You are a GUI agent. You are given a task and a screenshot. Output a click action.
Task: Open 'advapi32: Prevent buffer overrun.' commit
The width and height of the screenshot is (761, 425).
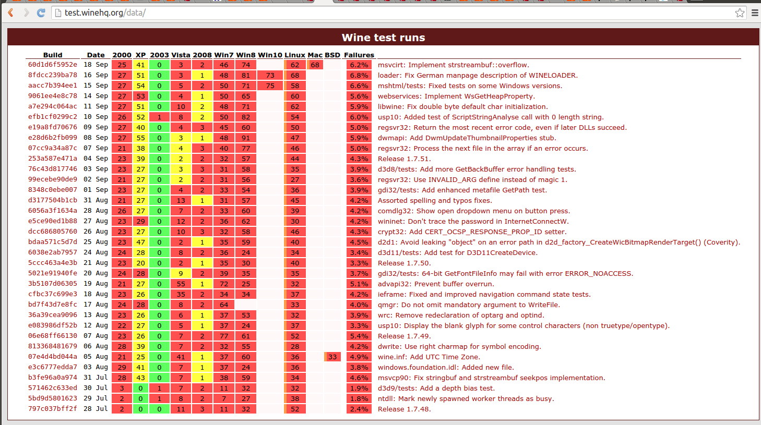(x=436, y=284)
